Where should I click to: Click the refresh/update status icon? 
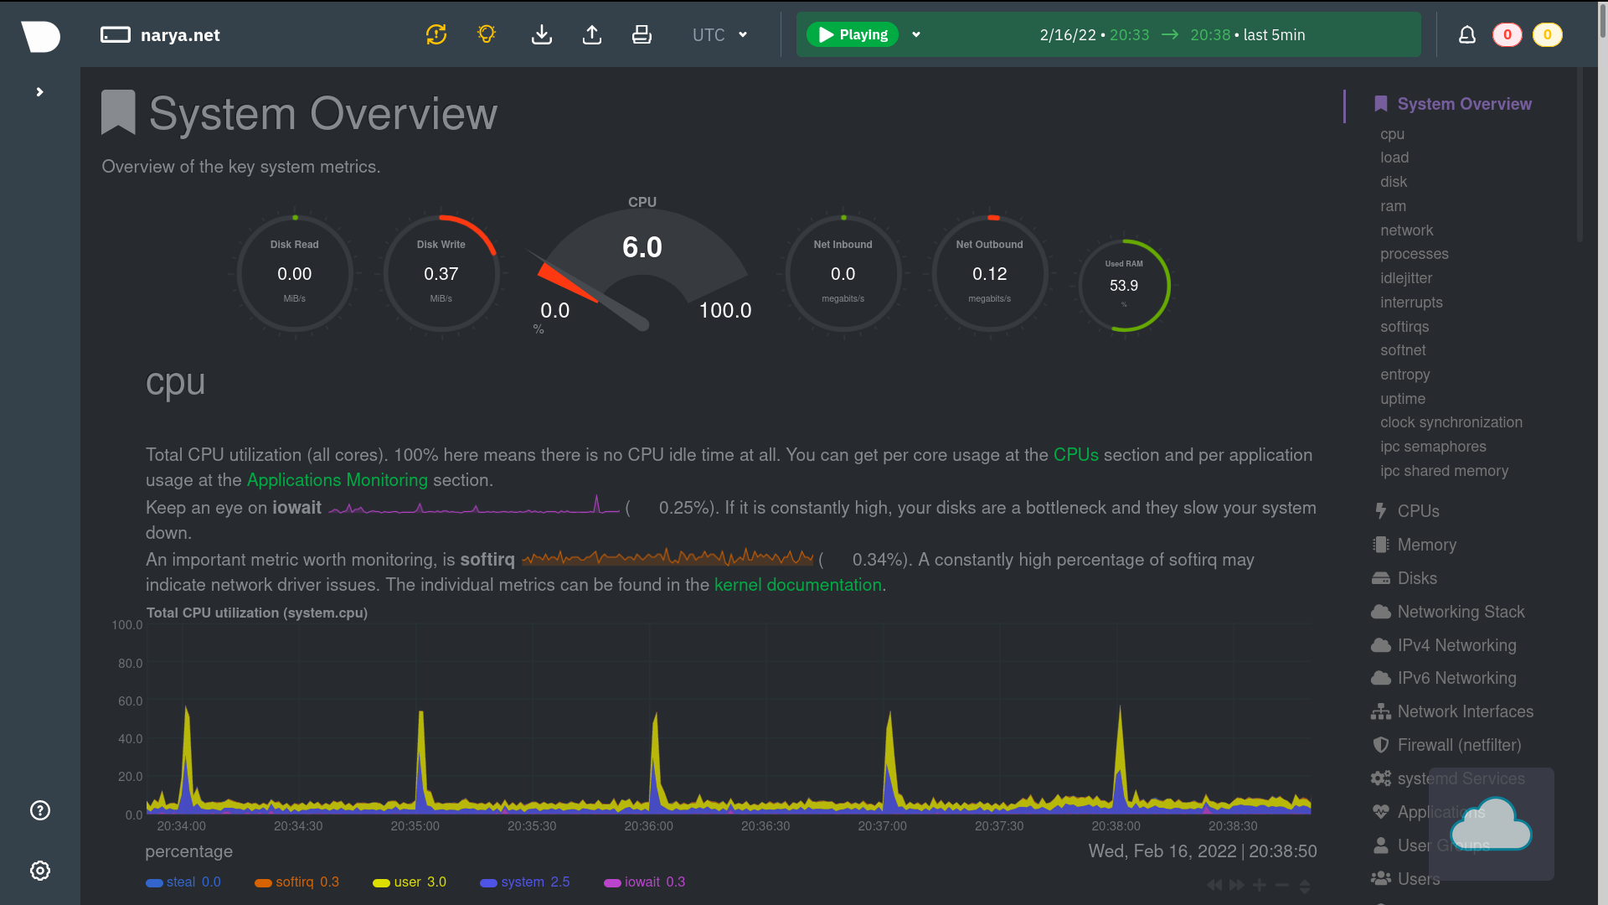click(436, 34)
